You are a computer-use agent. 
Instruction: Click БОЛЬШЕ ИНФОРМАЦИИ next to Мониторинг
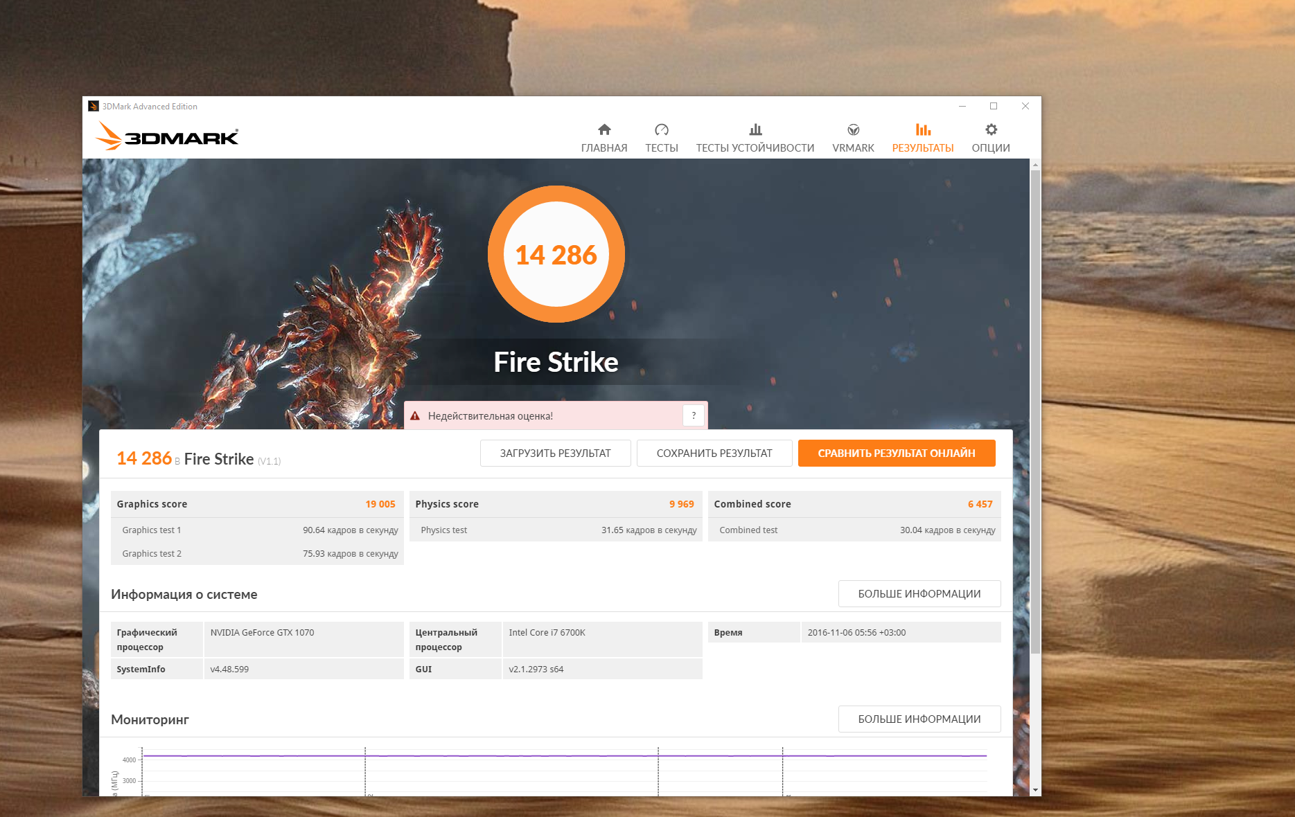pos(919,719)
